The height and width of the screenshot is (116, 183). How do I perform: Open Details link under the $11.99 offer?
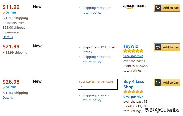click(x=8, y=37)
